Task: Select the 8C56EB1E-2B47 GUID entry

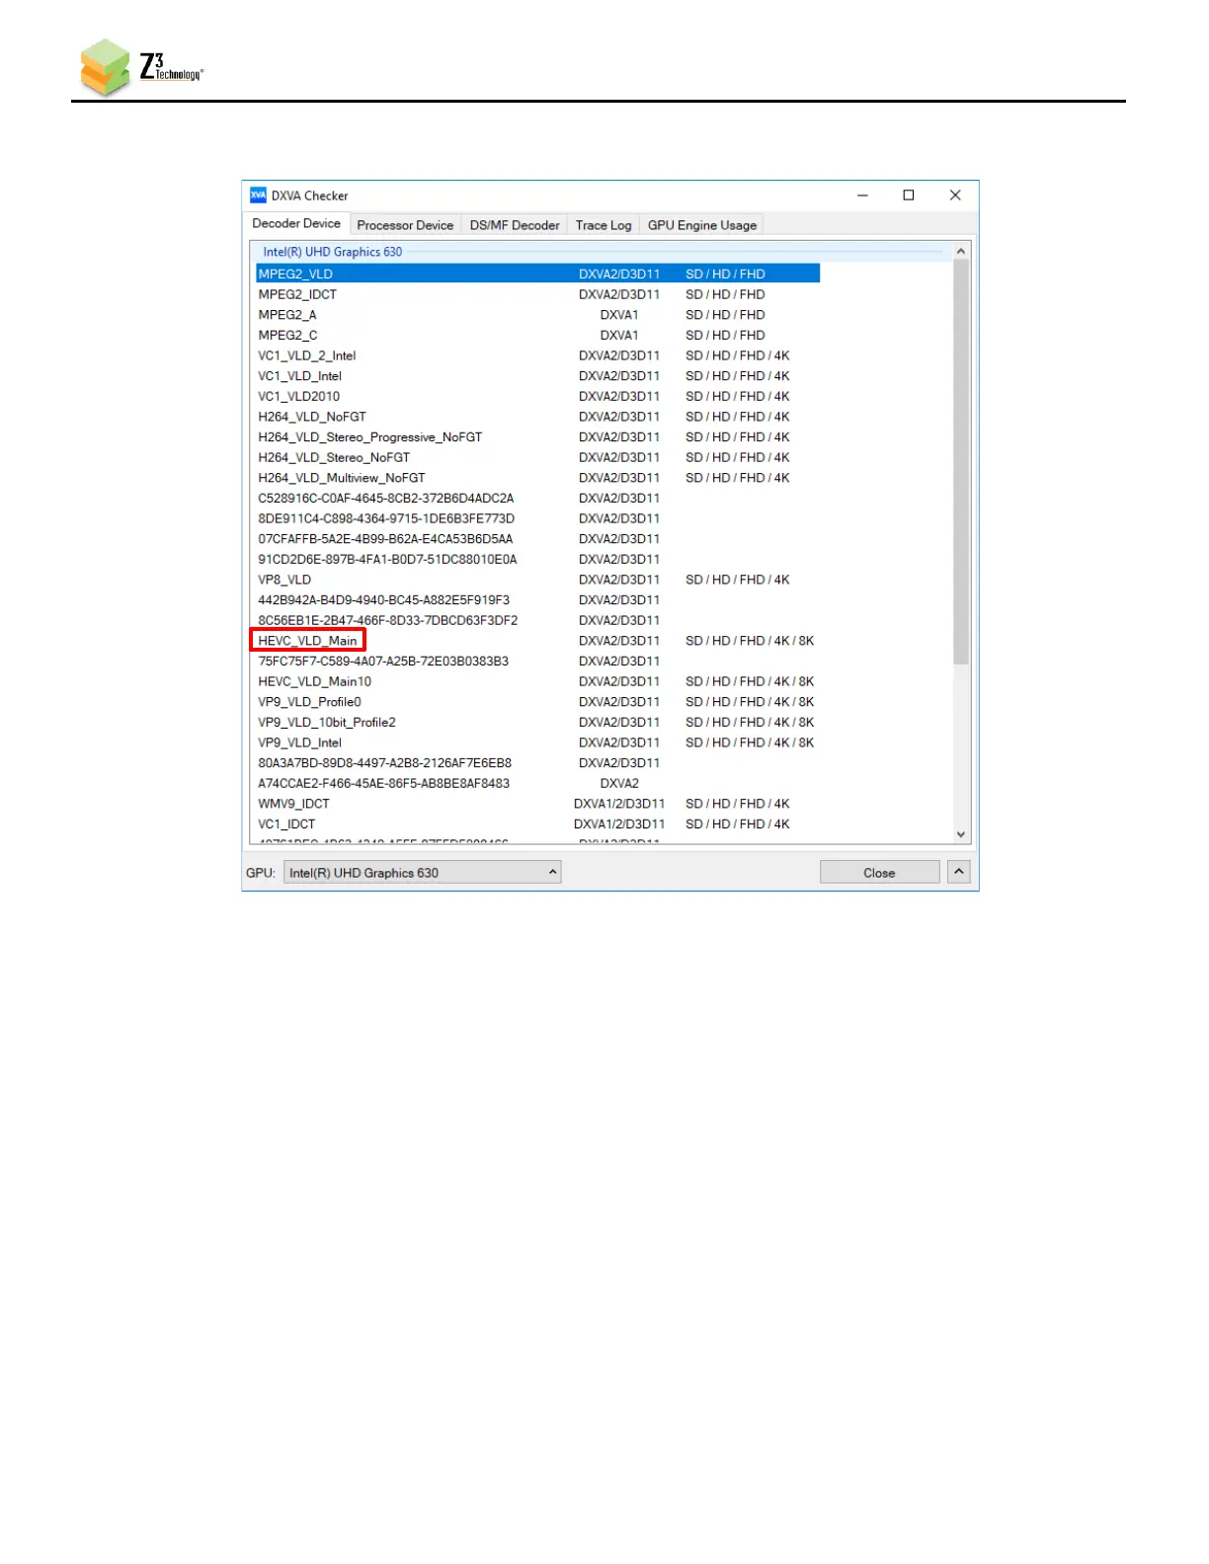Action: tap(537, 621)
